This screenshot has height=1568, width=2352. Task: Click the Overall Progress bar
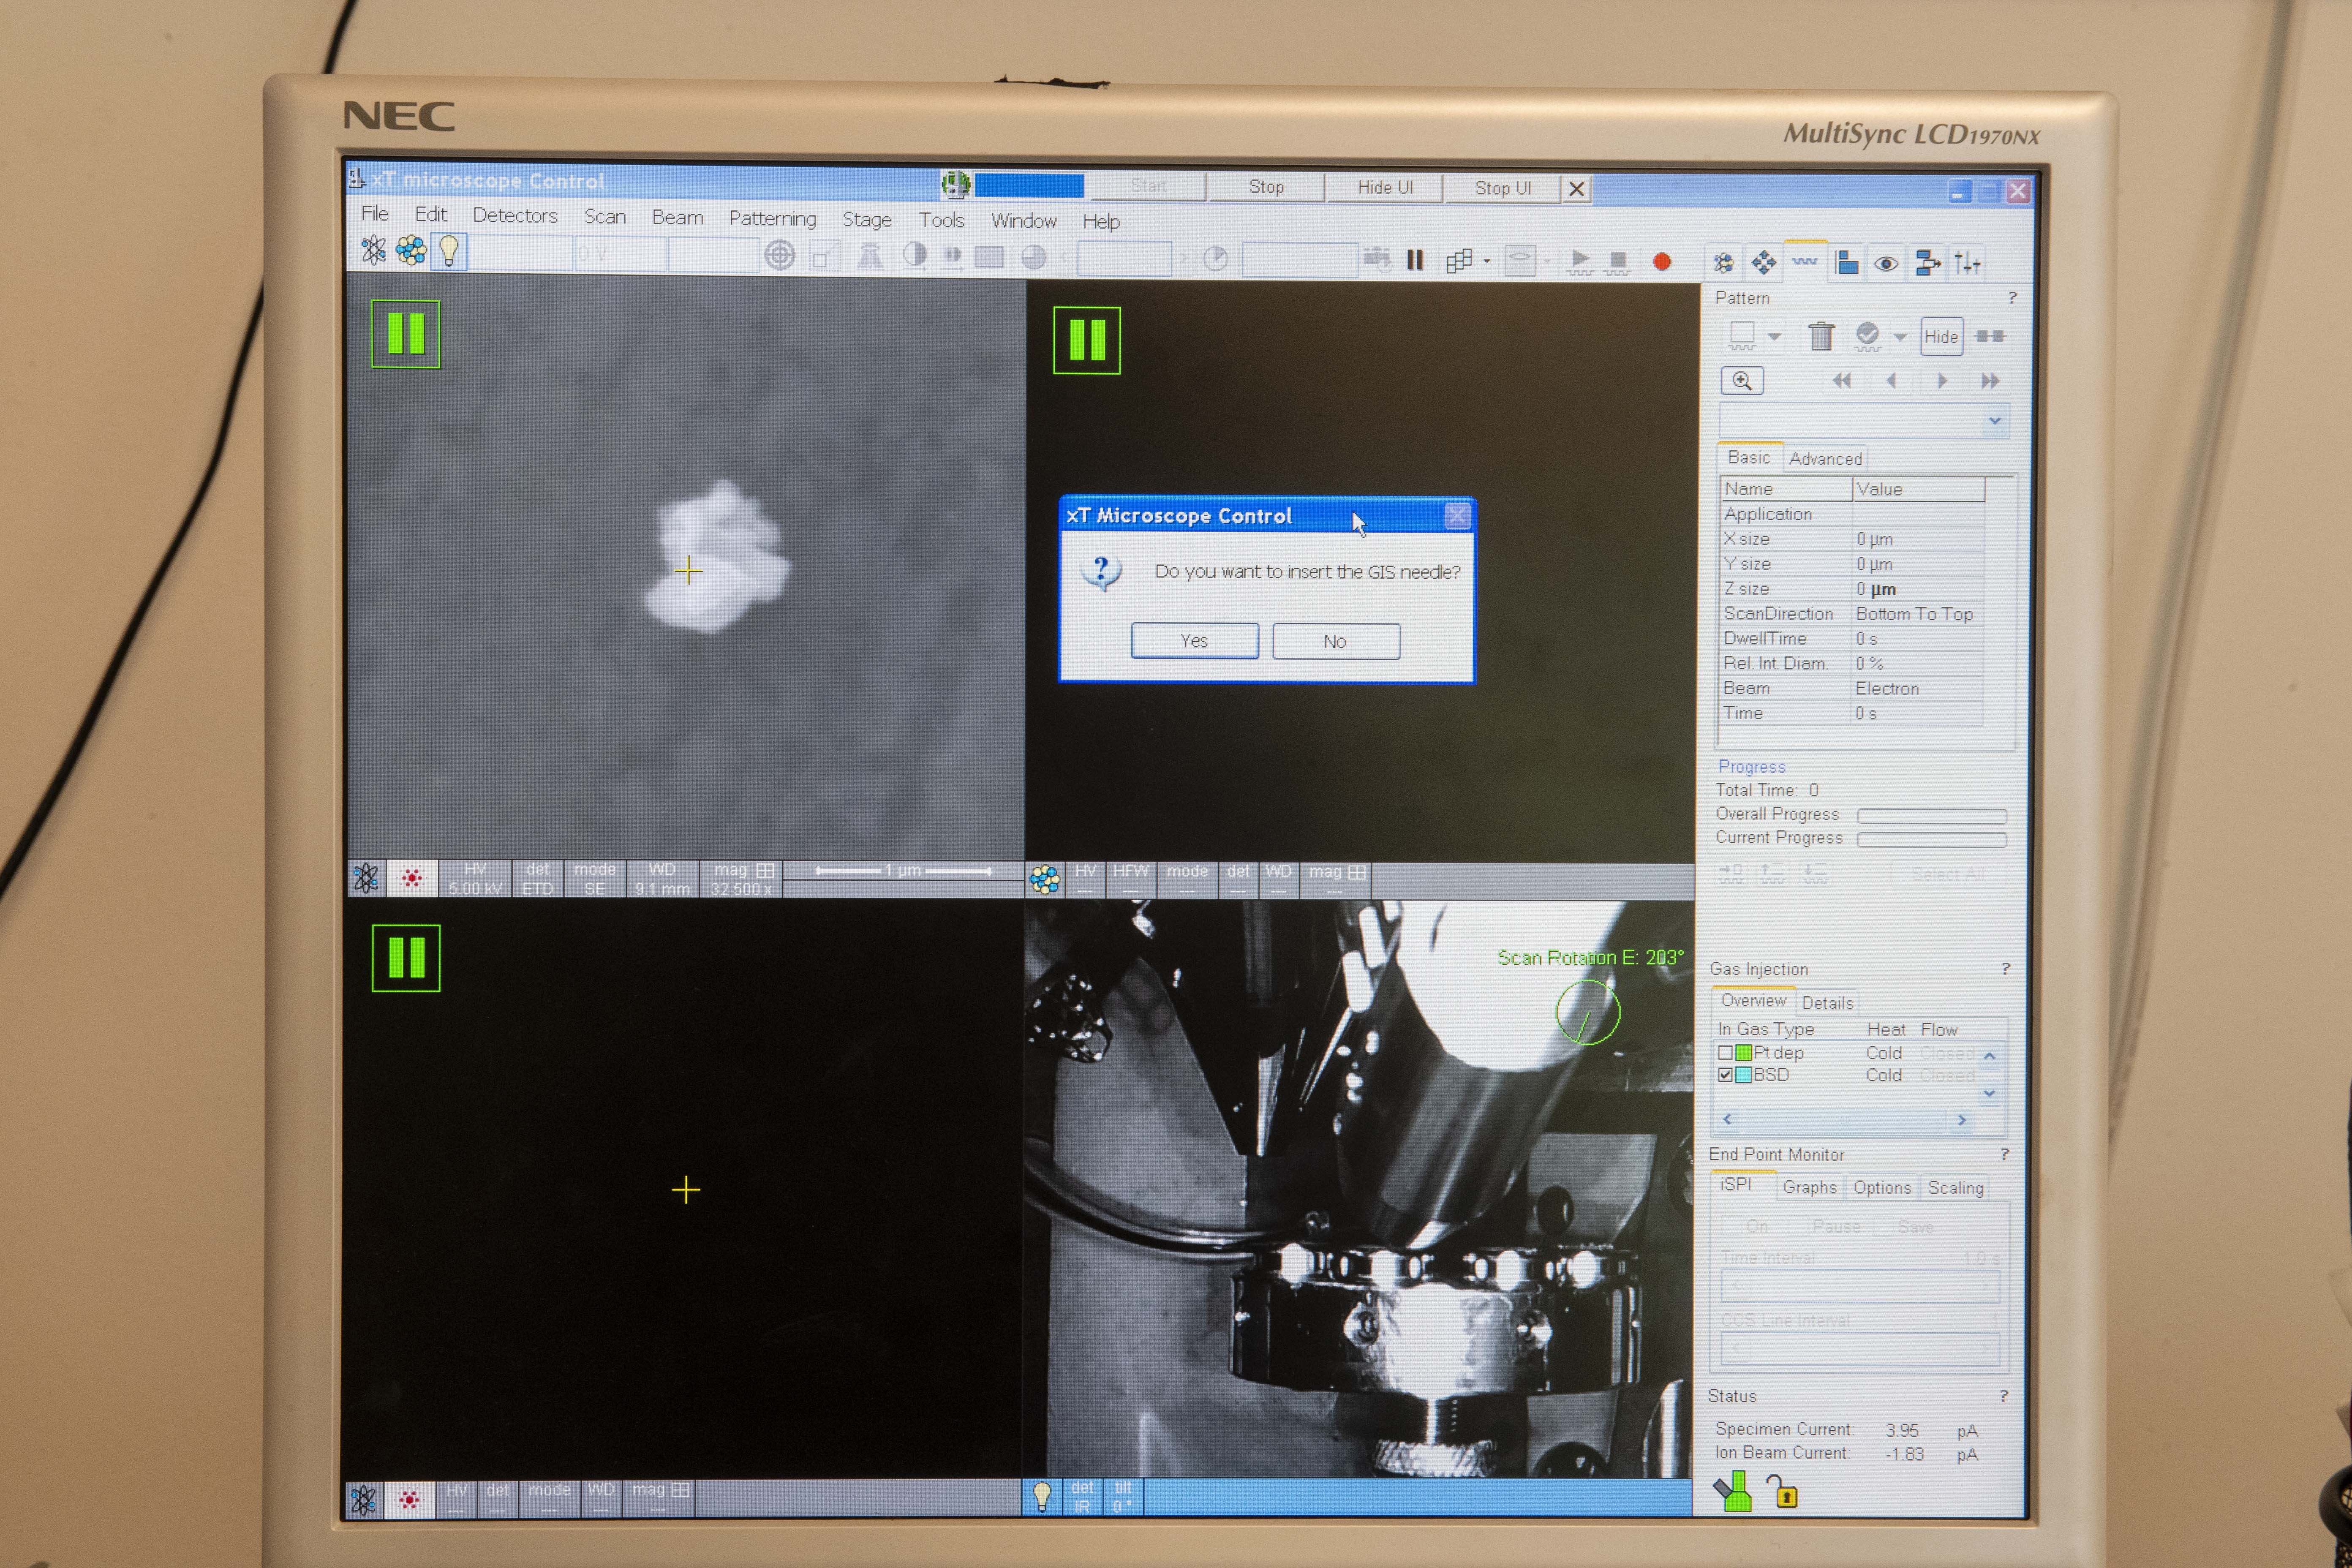[x=1932, y=816]
